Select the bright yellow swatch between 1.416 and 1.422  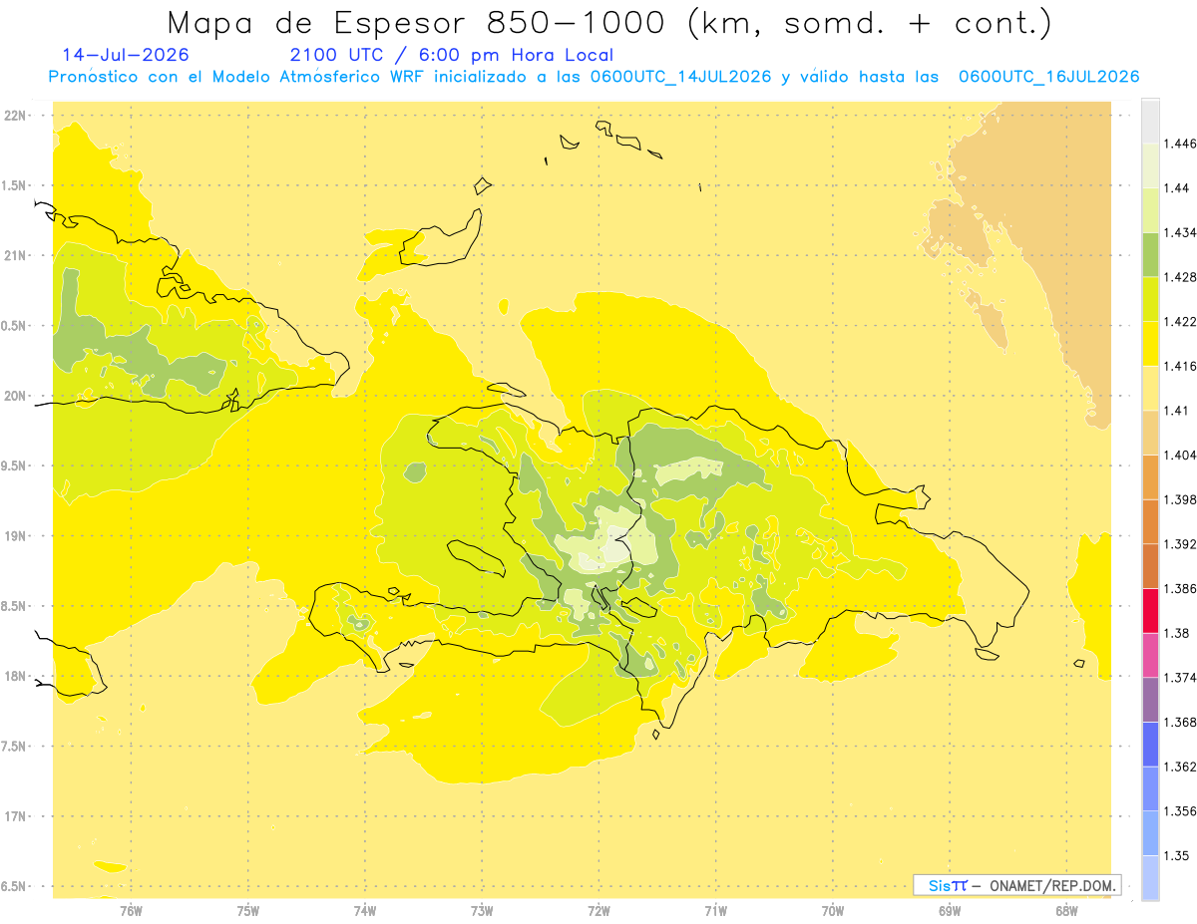1150,343
